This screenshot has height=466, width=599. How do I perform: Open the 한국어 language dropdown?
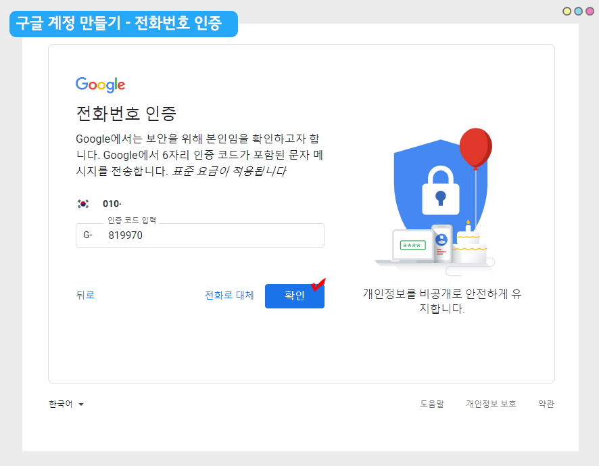(x=66, y=404)
